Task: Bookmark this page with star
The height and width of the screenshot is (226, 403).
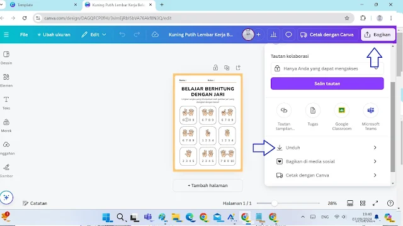Action: 347,18
